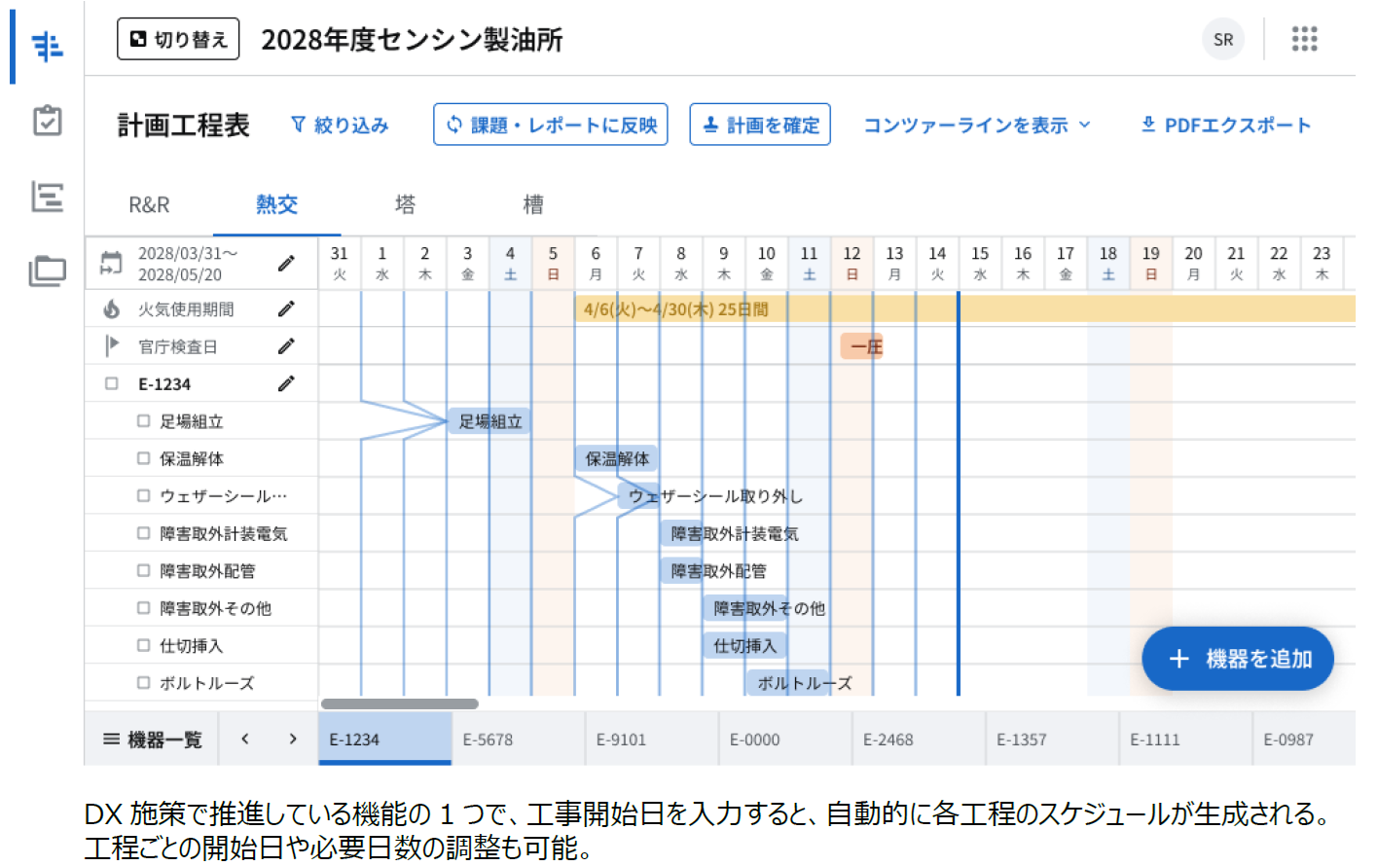Click the PDFエクスポート link
The width and height of the screenshot is (1377, 866).
pos(1224,125)
